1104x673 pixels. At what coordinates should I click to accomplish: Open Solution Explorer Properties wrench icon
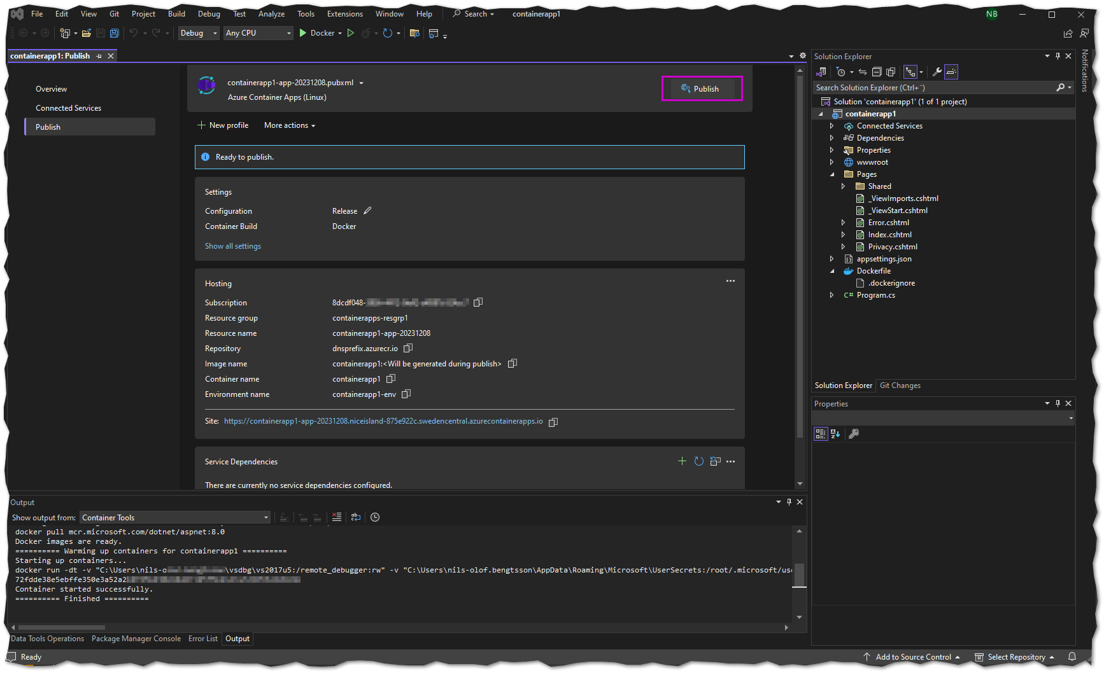[937, 72]
